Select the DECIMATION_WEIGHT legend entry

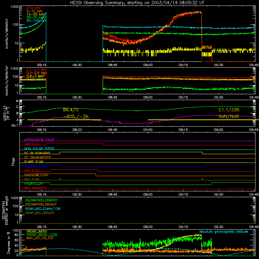(x=41, y=204)
